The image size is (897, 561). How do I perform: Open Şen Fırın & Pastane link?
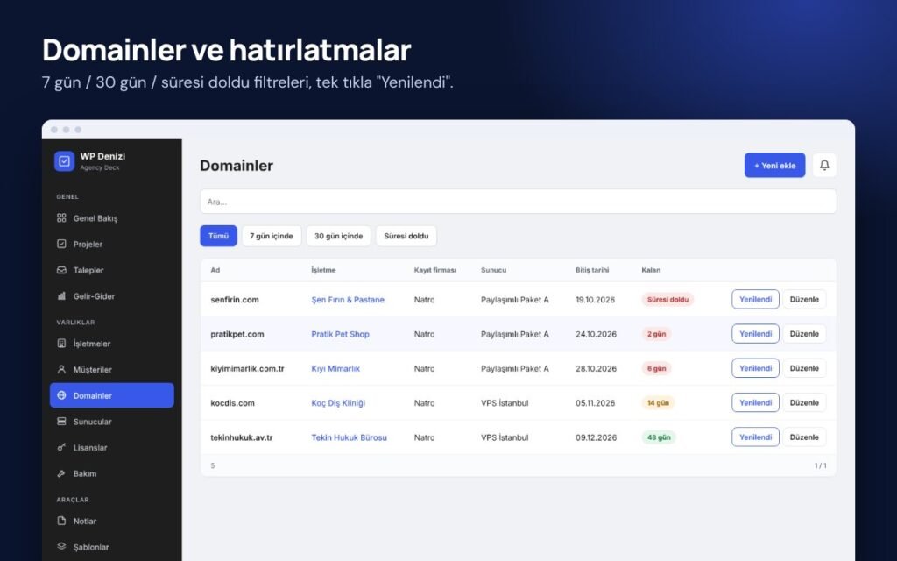tap(348, 300)
